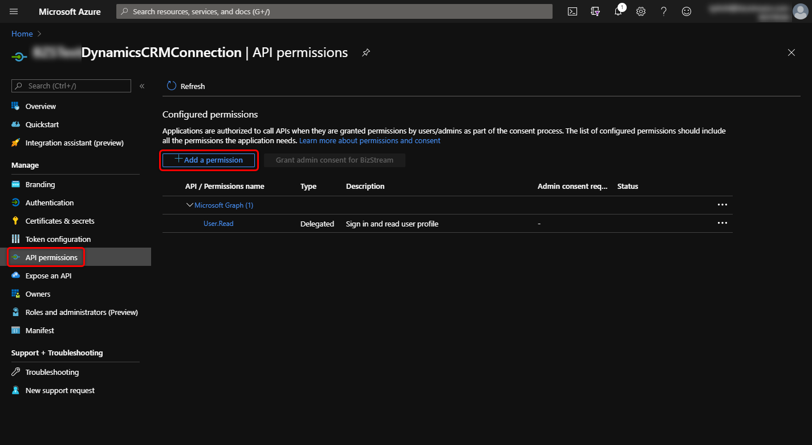Viewport: 812px width, 445px height.
Task: Open the feedback smiley icon
Action: point(687,11)
